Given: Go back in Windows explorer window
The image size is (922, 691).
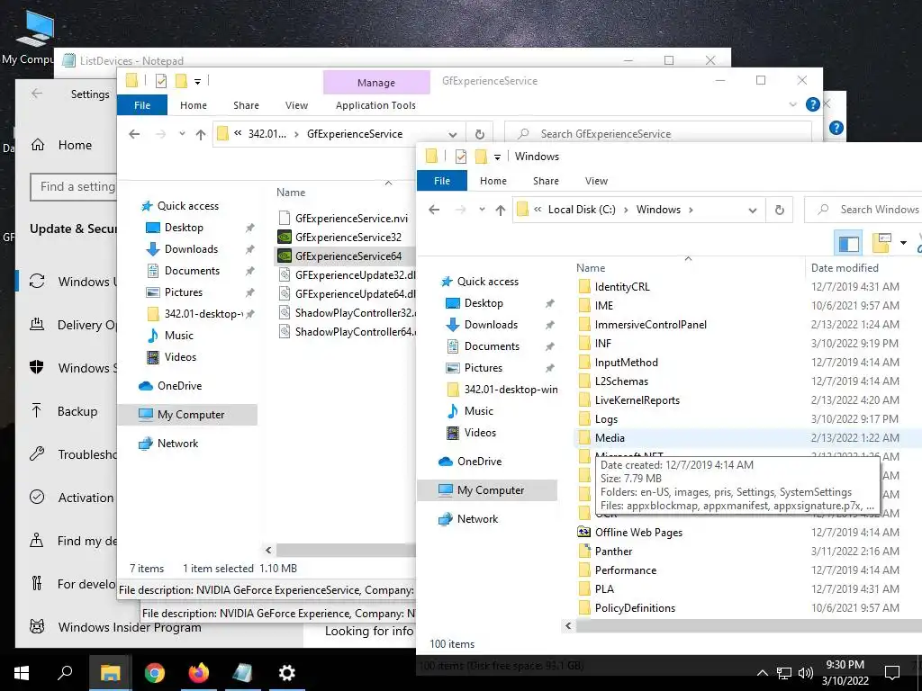Looking at the screenshot, I should [434, 210].
